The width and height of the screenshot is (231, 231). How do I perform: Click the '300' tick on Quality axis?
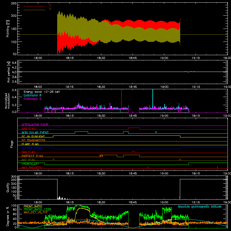pyautogui.click(x=14, y=177)
